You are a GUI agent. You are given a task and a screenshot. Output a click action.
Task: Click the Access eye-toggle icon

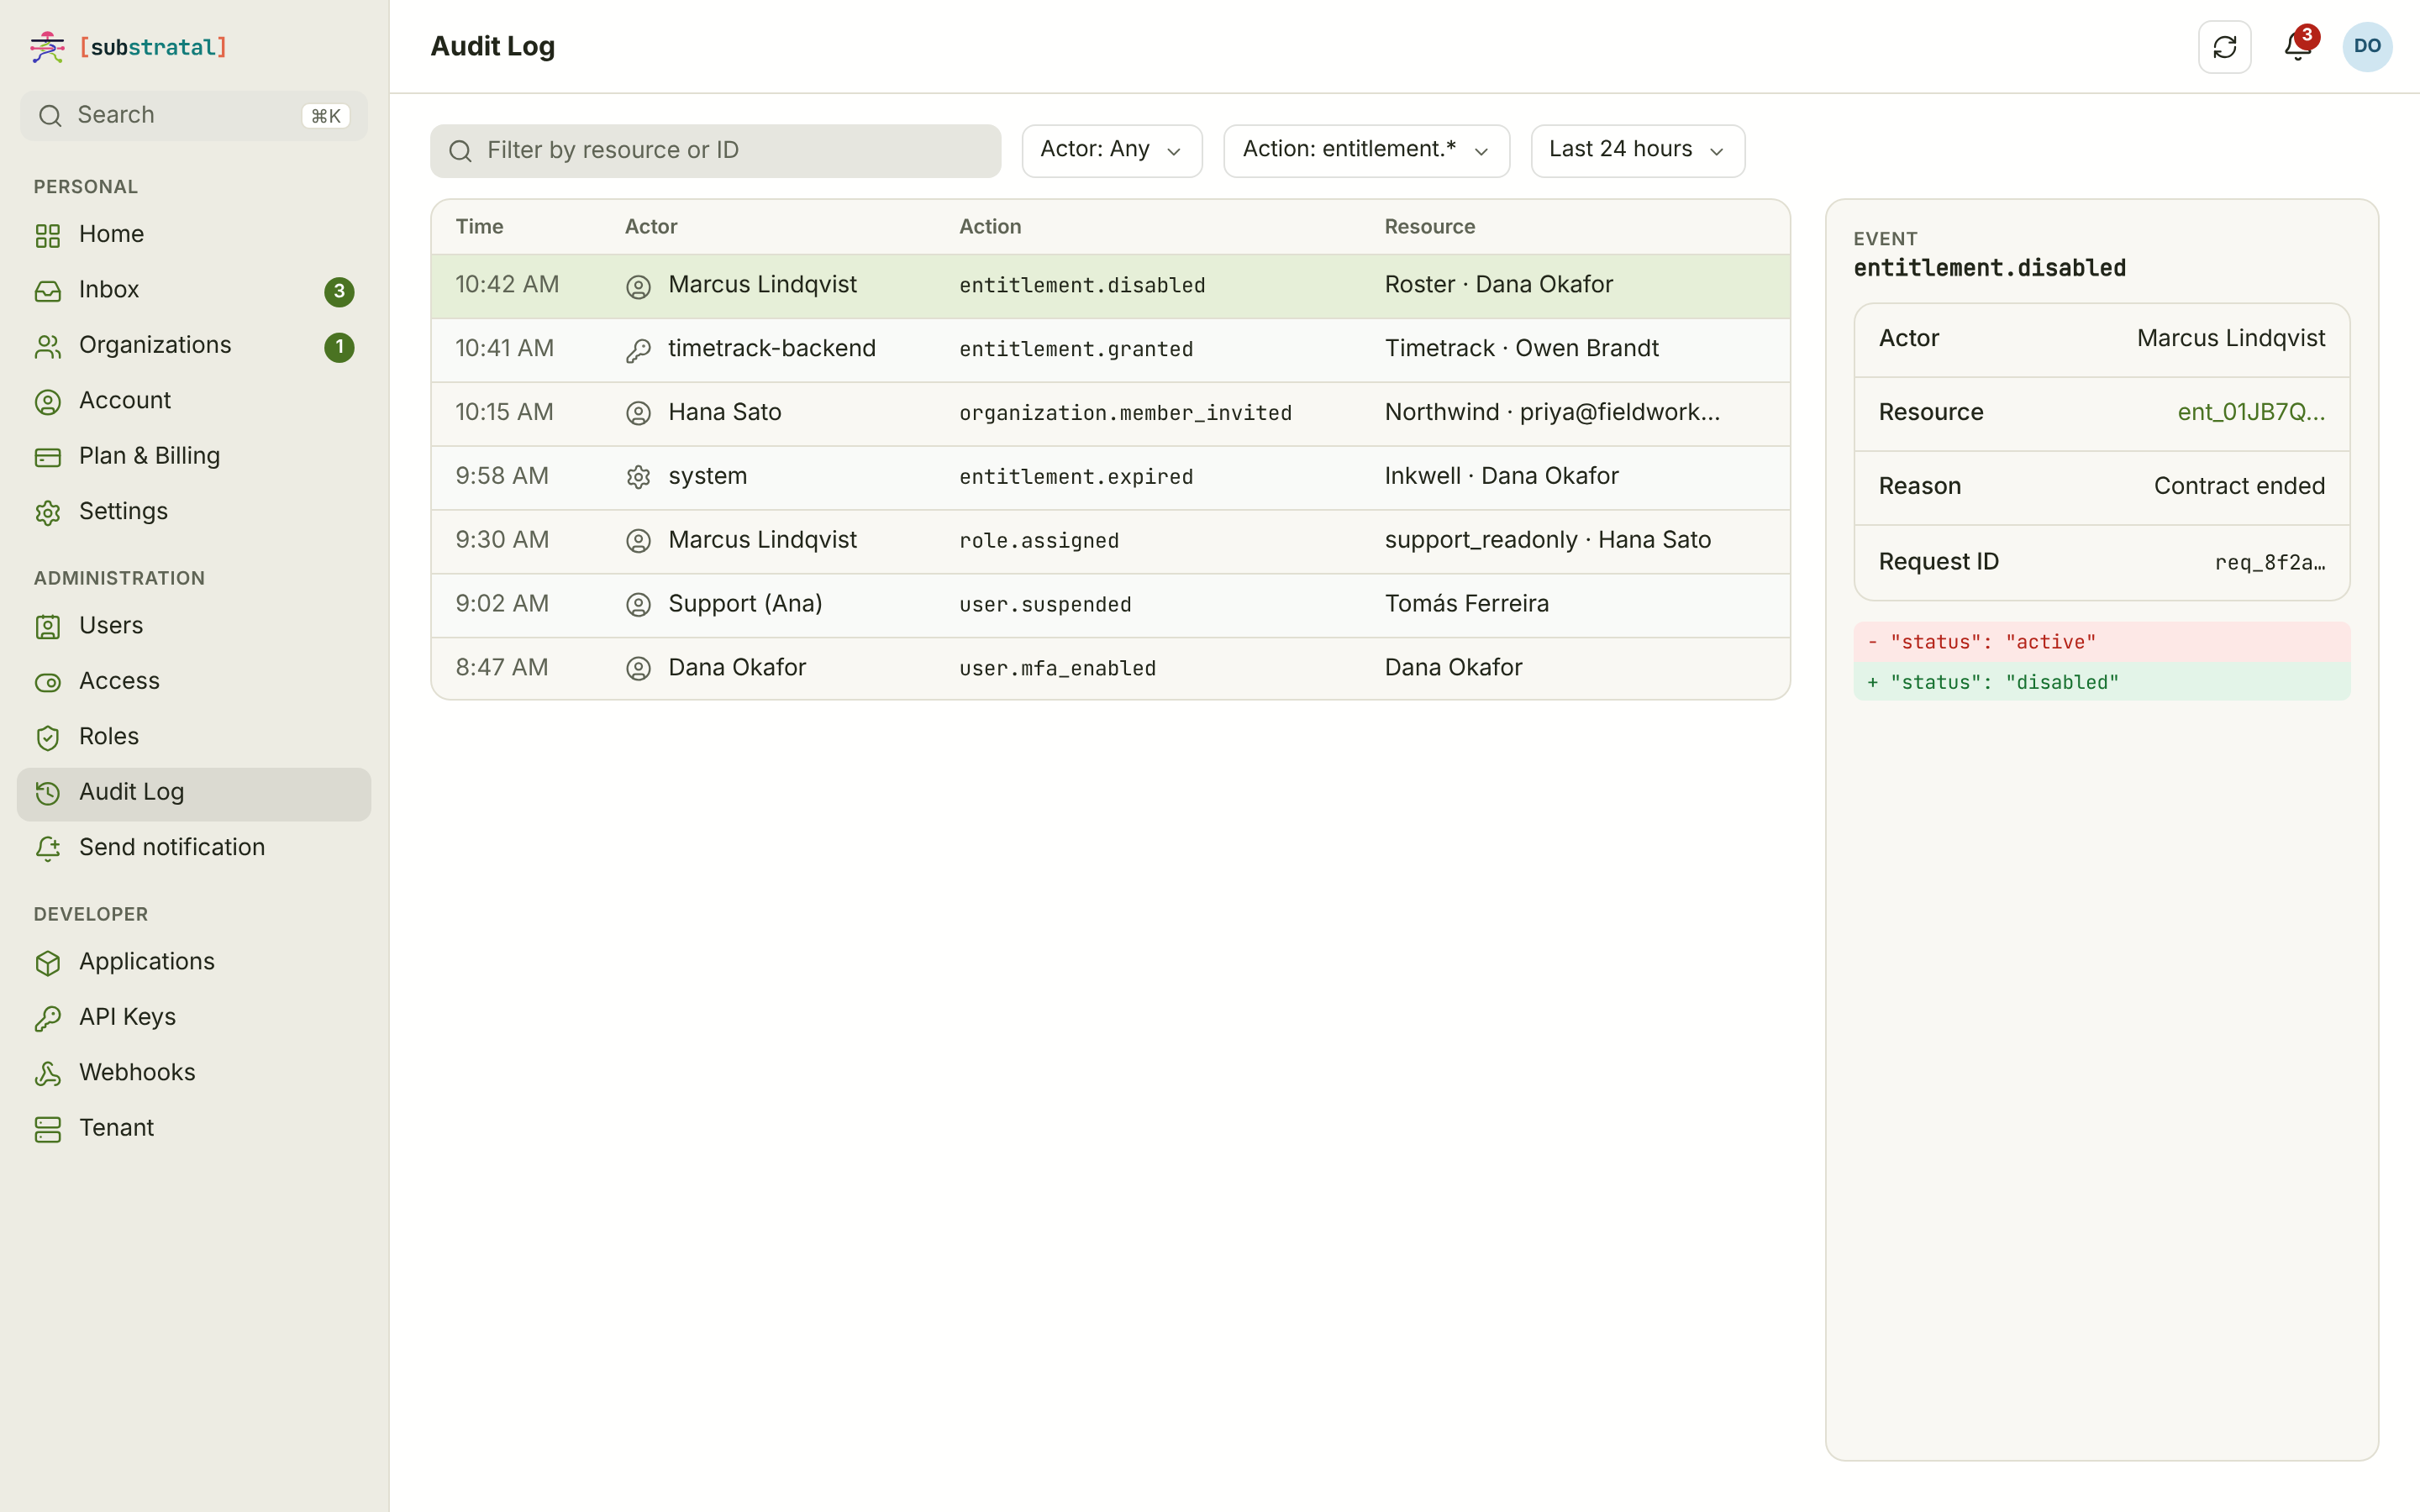[48, 682]
